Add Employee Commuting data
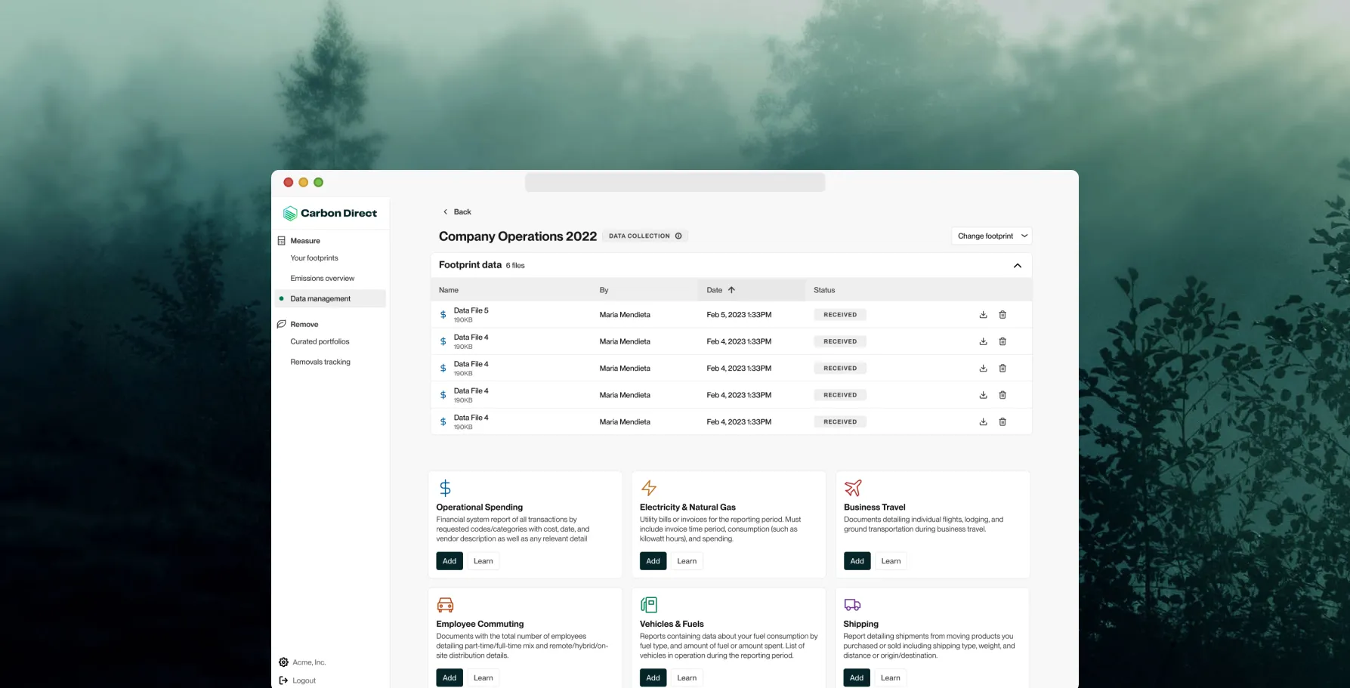The height and width of the screenshot is (688, 1350). (449, 678)
